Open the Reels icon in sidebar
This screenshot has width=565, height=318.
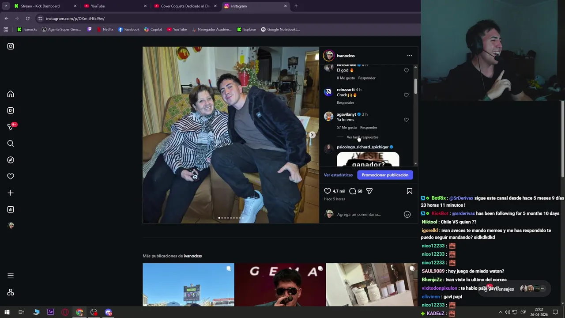[11, 110]
